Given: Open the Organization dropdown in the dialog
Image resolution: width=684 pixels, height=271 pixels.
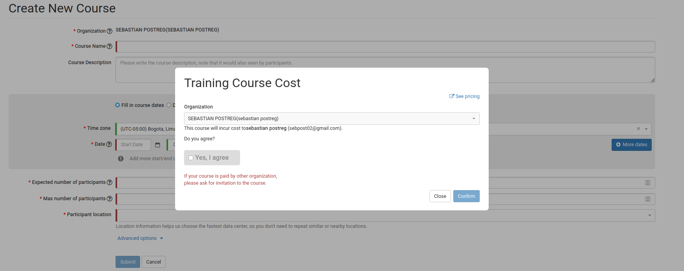Looking at the screenshot, I should pyautogui.click(x=331, y=119).
